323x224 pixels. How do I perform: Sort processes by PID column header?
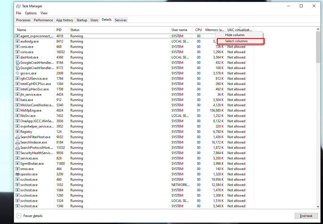(61, 30)
